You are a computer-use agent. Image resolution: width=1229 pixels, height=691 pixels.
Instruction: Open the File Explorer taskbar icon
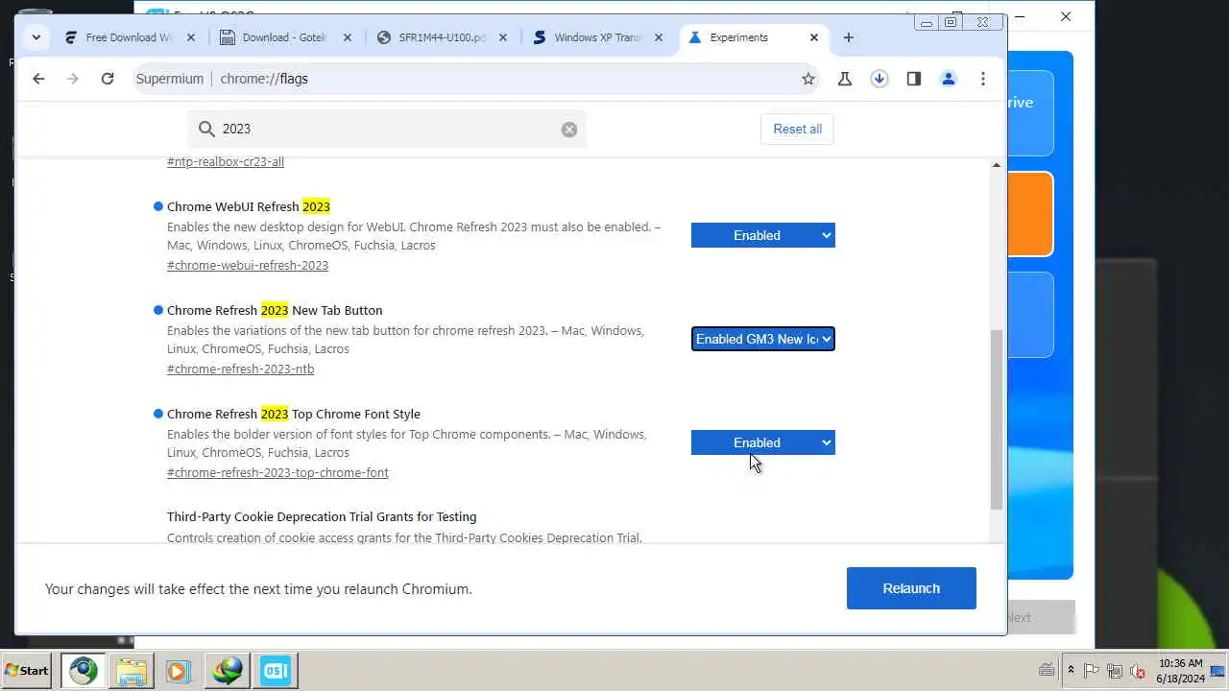click(x=132, y=670)
